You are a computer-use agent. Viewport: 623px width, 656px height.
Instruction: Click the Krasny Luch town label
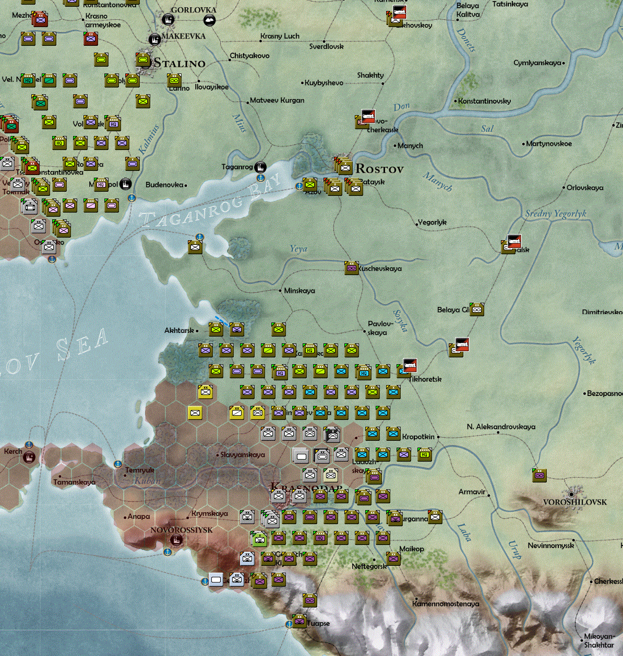280,36
